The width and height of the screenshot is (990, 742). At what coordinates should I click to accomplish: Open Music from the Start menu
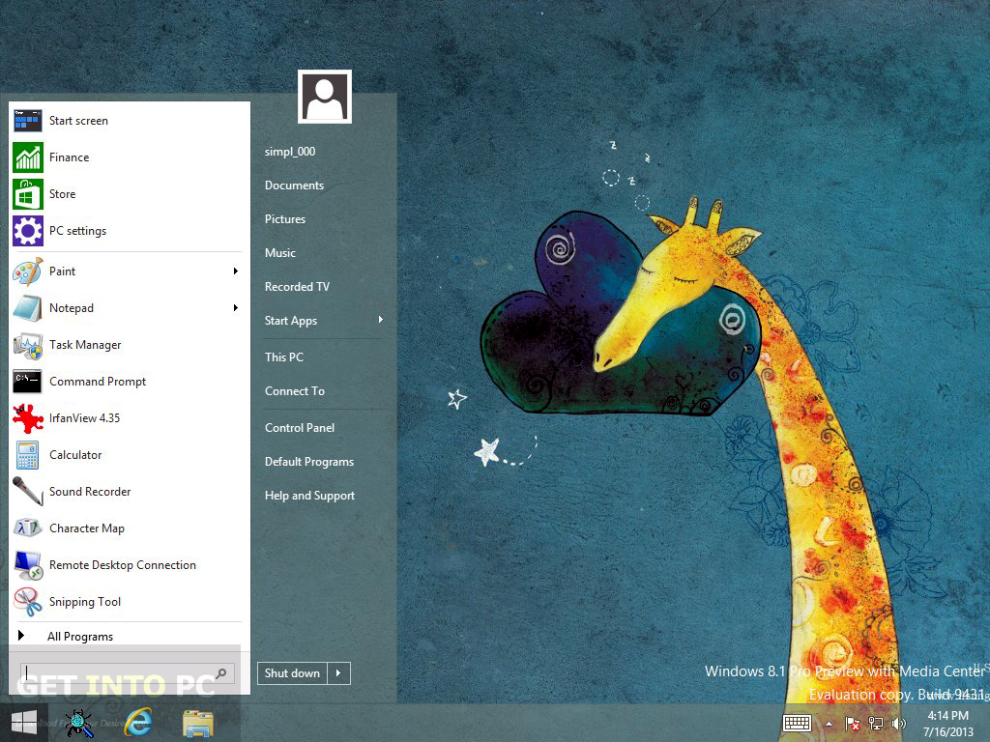279,253
